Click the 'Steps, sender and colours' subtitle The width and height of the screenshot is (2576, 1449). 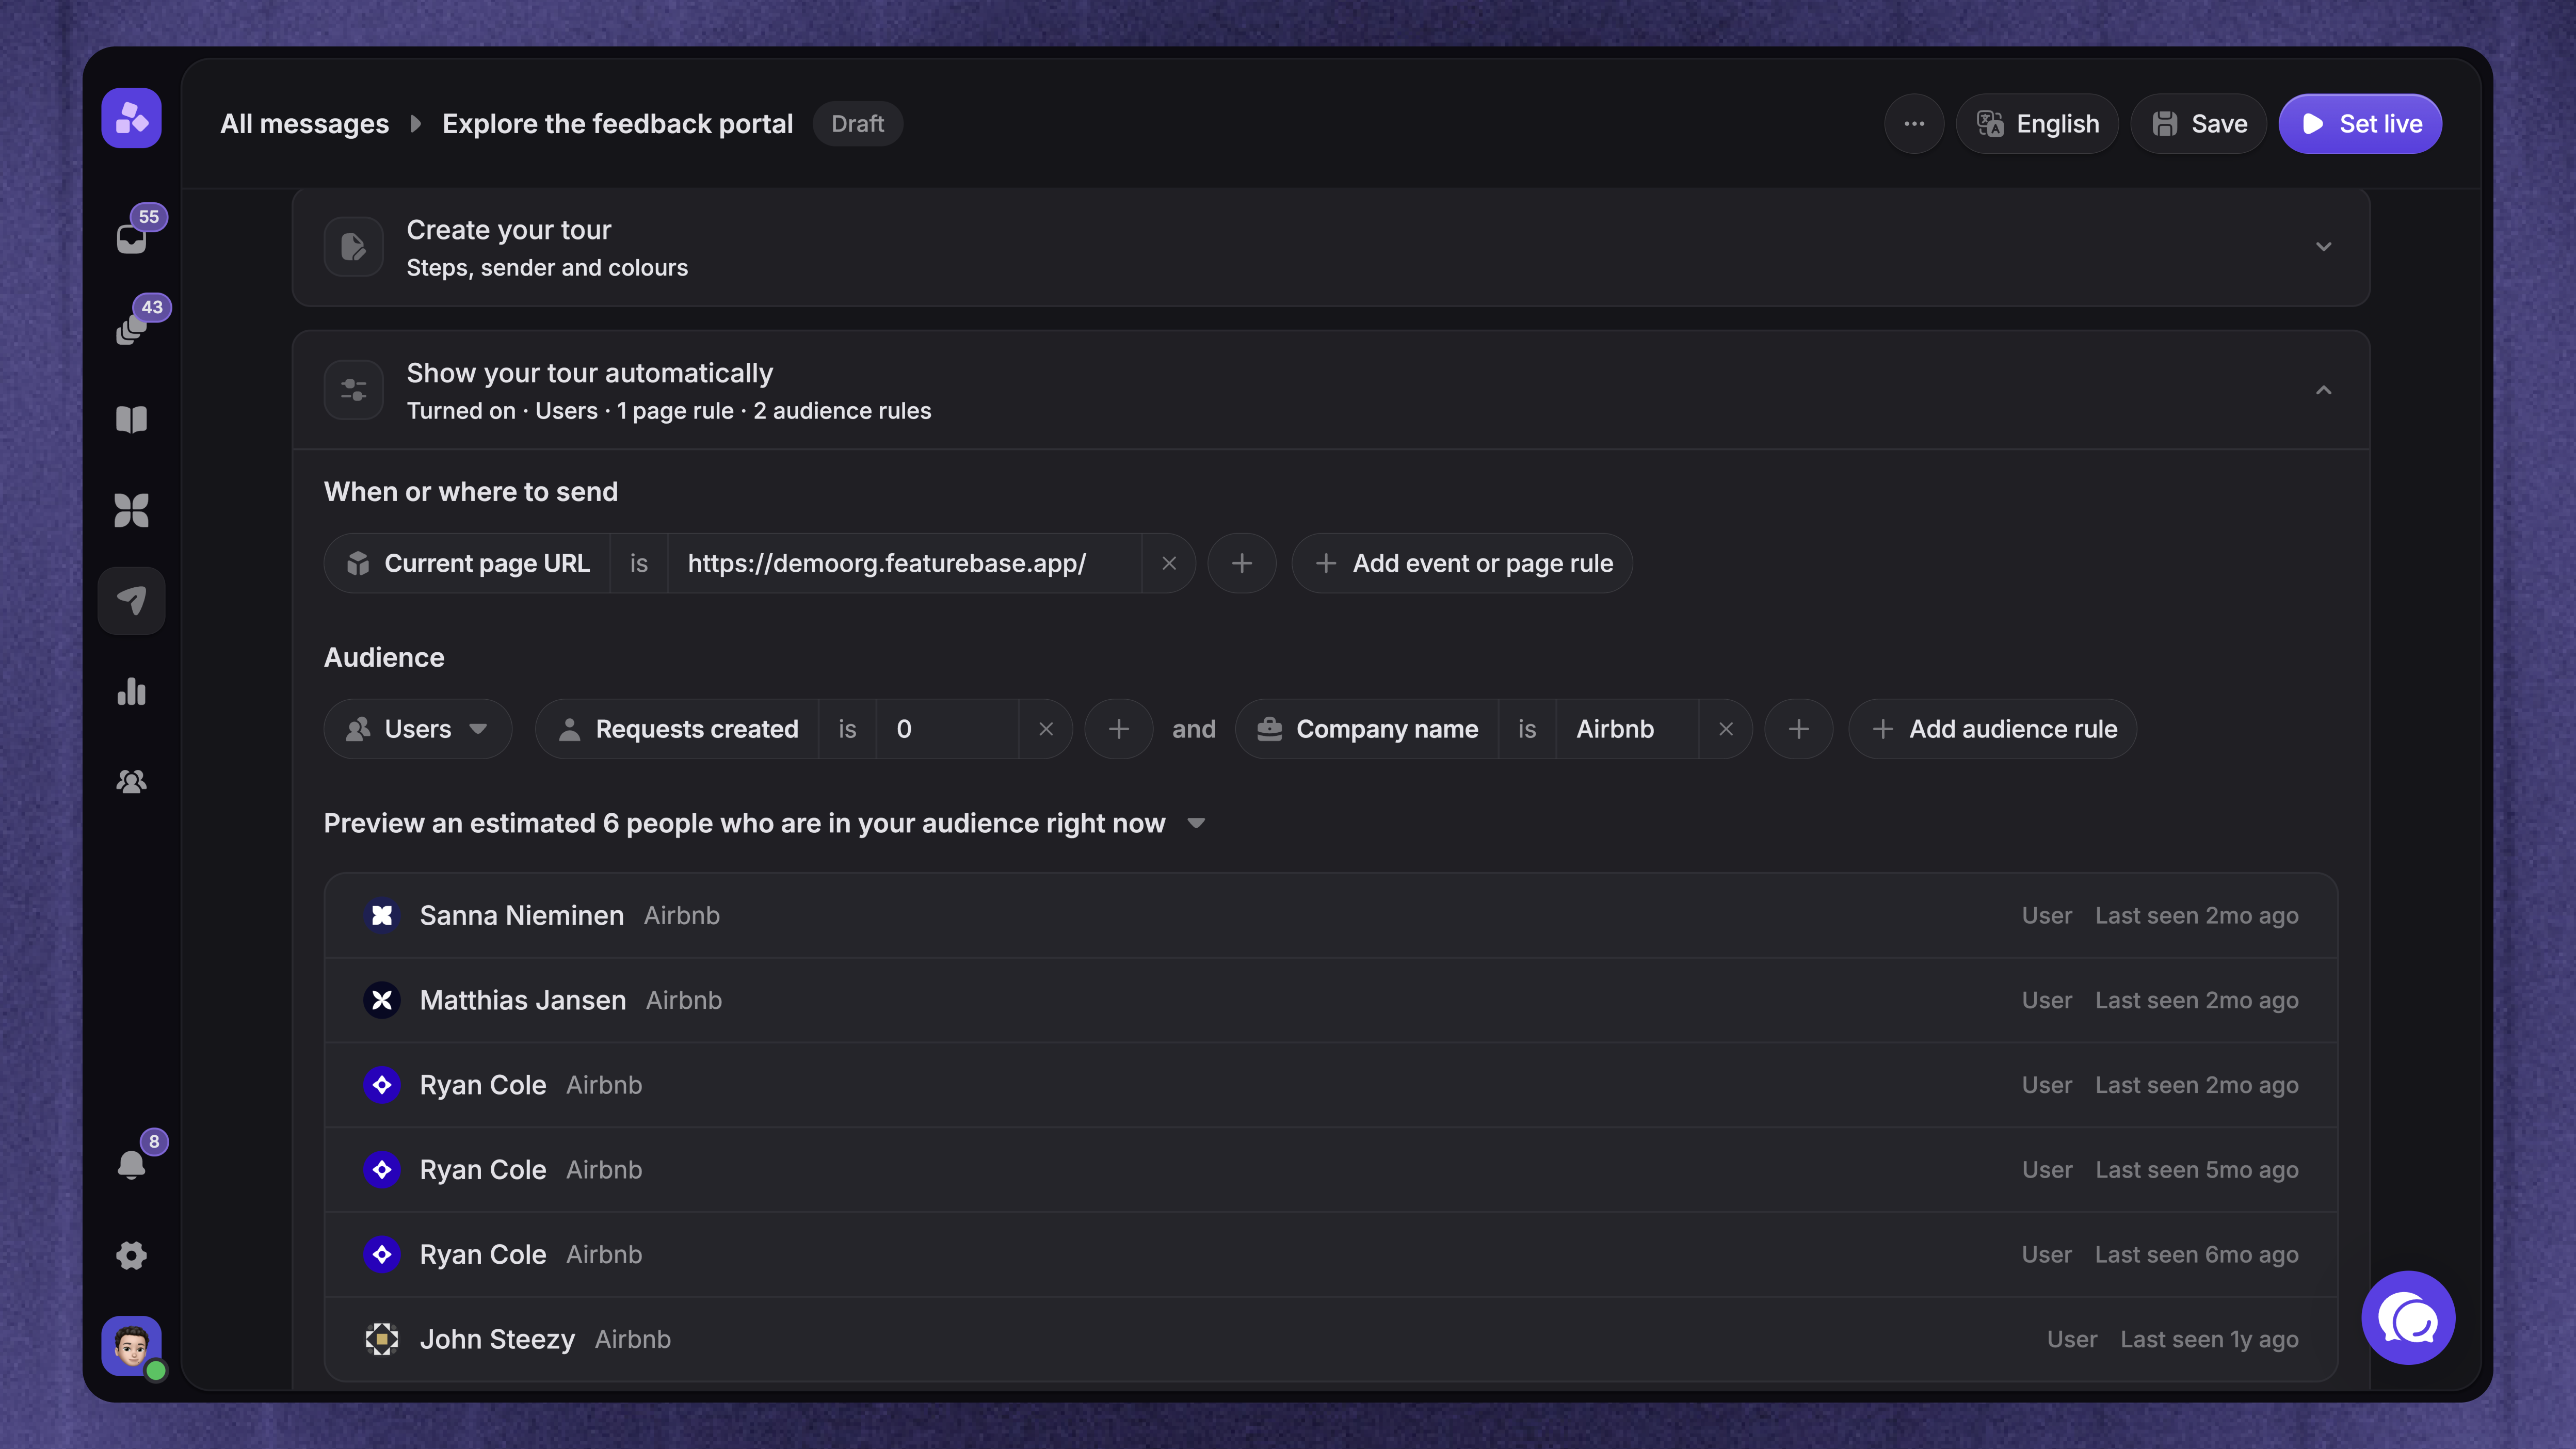click(x=547, y=268)
